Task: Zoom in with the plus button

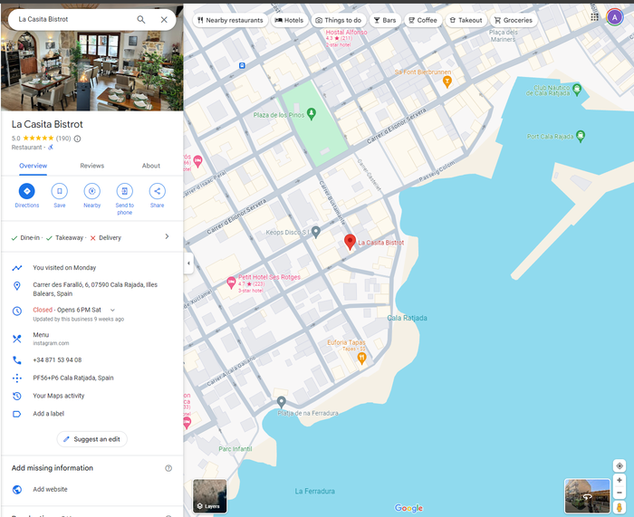Action: 619,480
